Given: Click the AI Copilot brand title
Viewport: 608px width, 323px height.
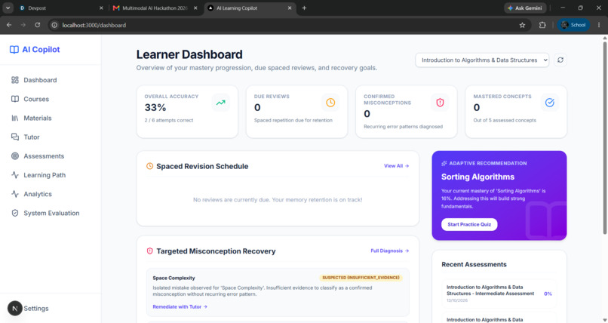Looking at the screenshot, I should [x=41, y=50].
